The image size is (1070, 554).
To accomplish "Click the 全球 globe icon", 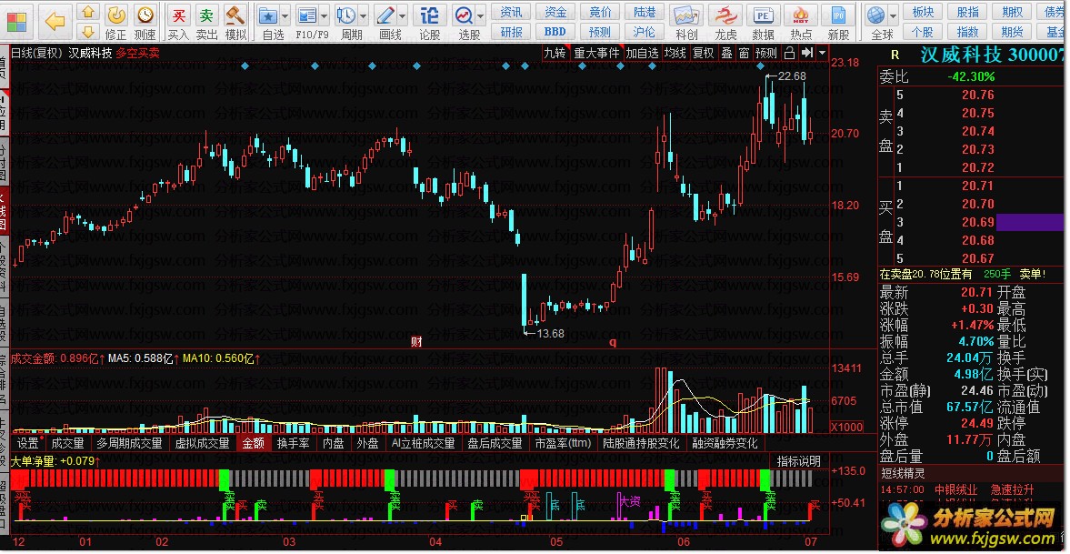I will click(x=875, y=15).
